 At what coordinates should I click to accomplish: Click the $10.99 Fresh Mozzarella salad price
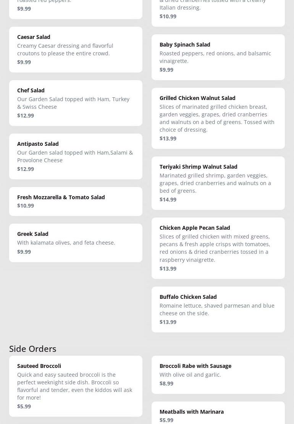tap(26, 206)
